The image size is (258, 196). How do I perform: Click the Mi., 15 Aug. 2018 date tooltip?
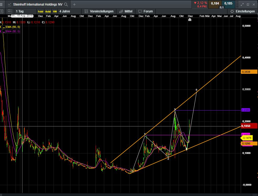[22, 16]
